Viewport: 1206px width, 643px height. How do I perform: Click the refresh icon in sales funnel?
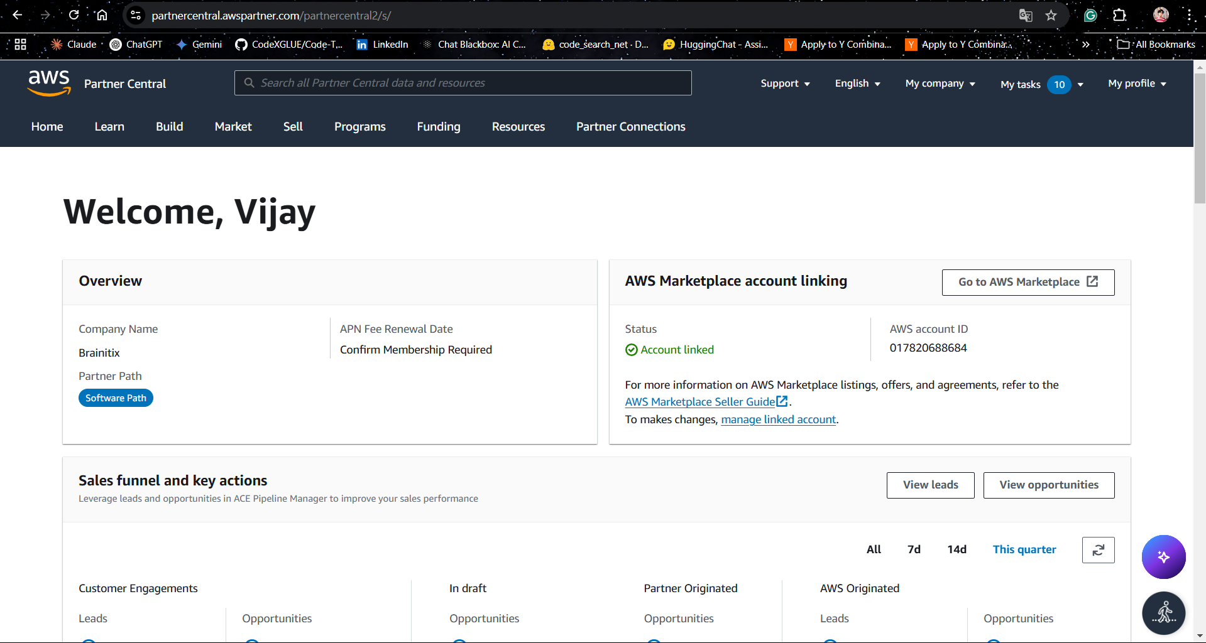pyautogui.click(x=1098, y=550)
